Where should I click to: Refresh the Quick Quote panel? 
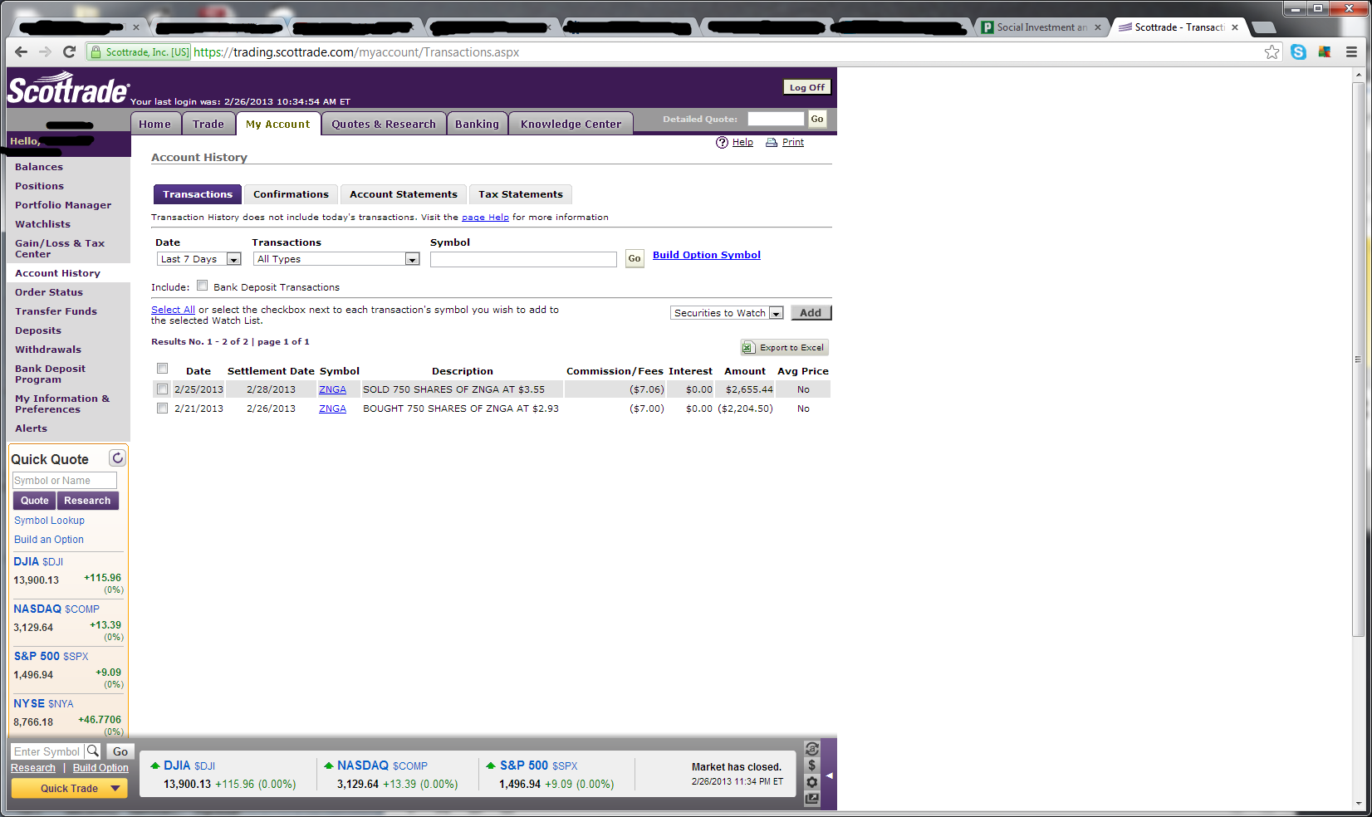[118, 458]
